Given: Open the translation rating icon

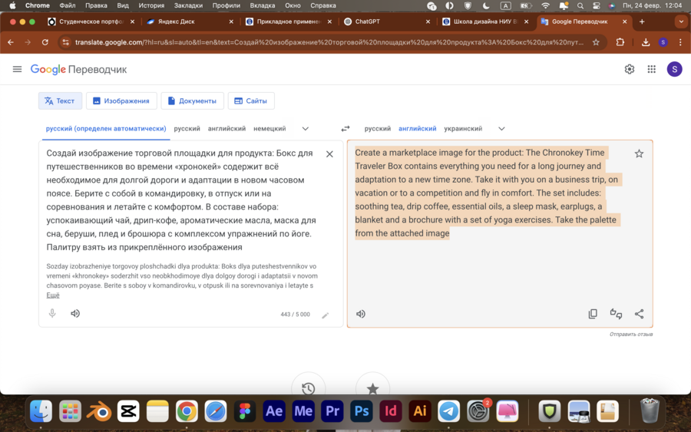Looking at the screenshot, I should coord(616,314).
